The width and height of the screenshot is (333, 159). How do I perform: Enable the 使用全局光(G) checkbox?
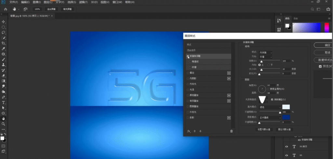[268, 89]
